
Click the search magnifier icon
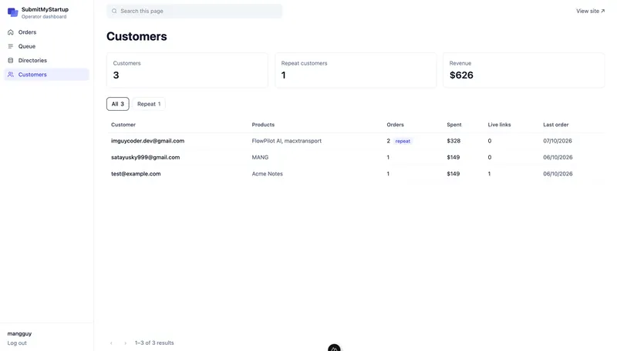tap(114, 11)
